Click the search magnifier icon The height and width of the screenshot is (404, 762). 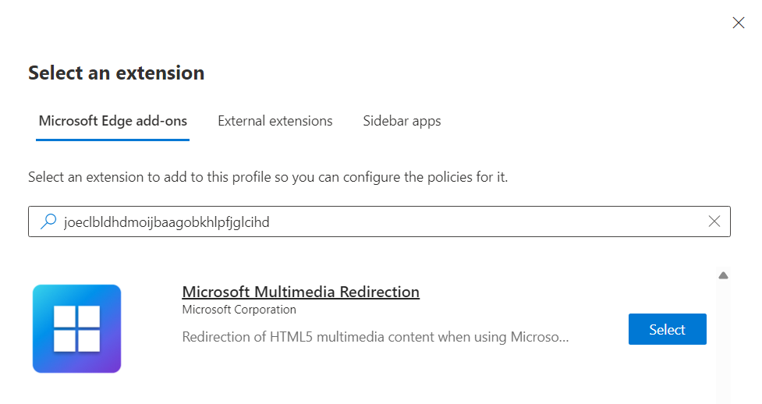(48, 221)
